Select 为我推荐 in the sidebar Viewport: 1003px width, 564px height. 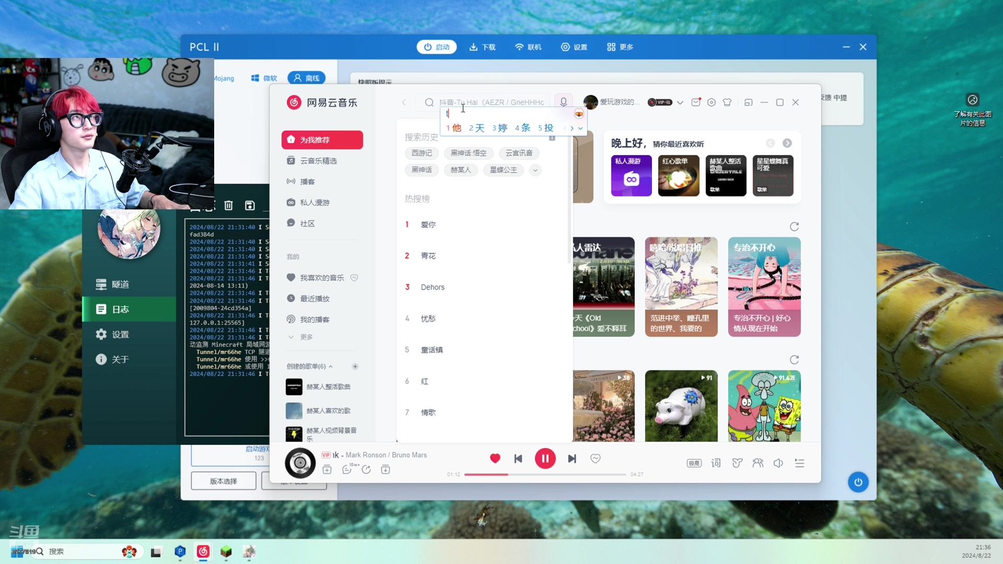click(x=322, y=140)
